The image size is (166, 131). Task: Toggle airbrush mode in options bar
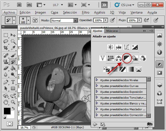146,20
